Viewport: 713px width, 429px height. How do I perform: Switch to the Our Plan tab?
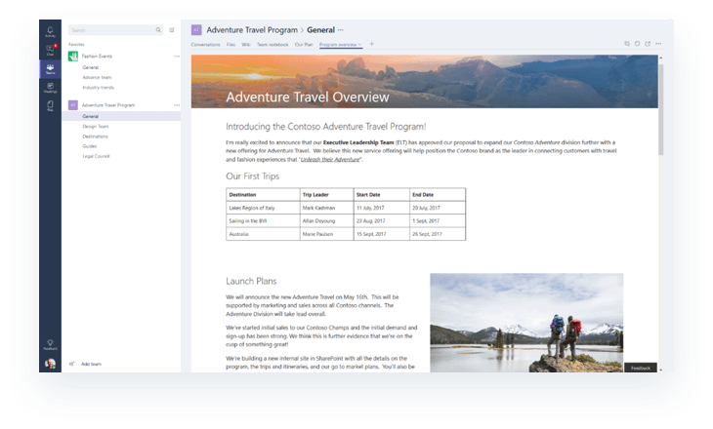(x=304, y=45)
